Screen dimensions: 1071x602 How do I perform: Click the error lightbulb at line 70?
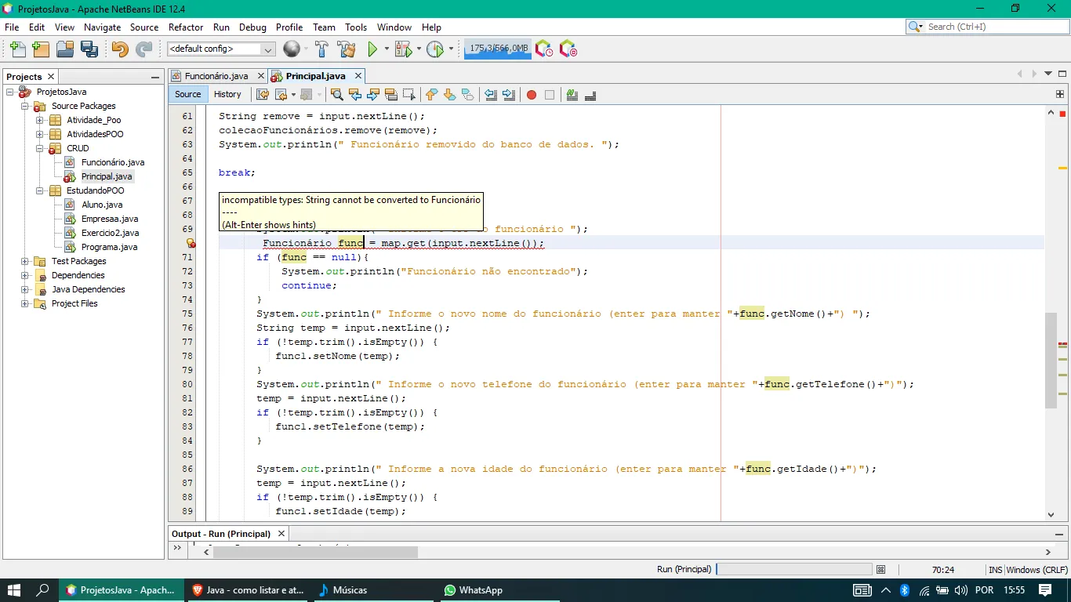tap(191, 244)
